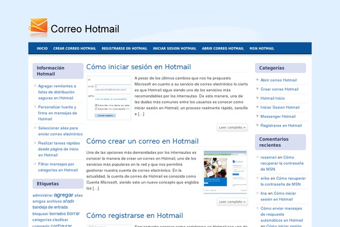
Task: Select category Iniciar Sesion Hotmail
Action: pyautogui.click(x=280, y=107)
